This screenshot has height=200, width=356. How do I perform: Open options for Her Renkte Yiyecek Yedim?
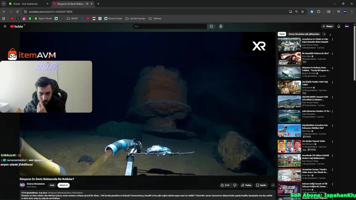click(332, 141)
